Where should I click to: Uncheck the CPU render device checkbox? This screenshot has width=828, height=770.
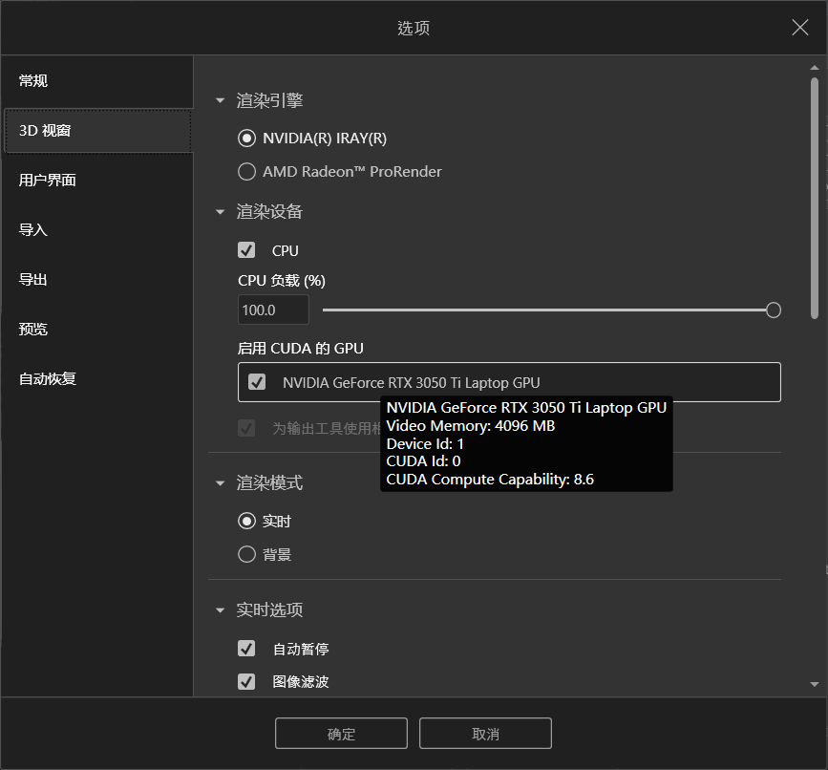246,250
